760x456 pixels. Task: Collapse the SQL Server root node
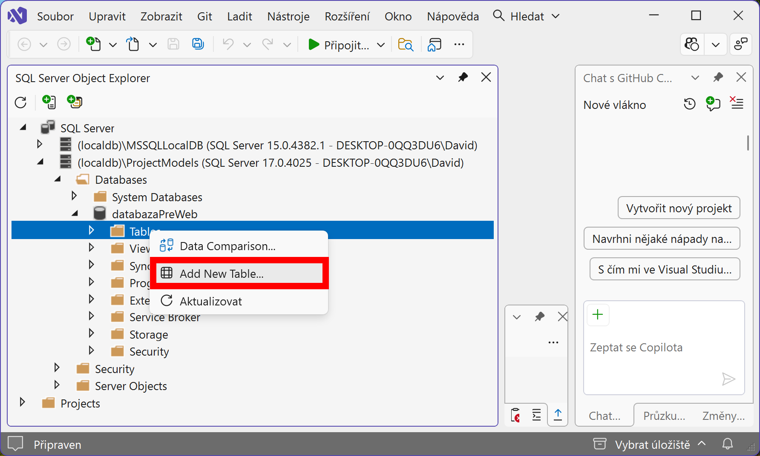click(x=23, y=127)
